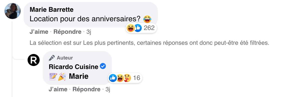Click the laughing-tears emoji in Marie's comment
289x97 pixels.
pos(147,19)
